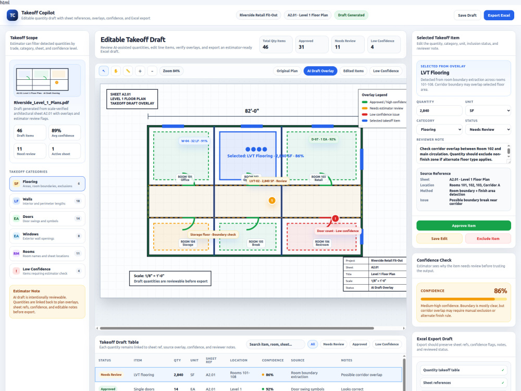Switch to Edited Items view
This screenshot has width=521, height=391.
point(353,71)
